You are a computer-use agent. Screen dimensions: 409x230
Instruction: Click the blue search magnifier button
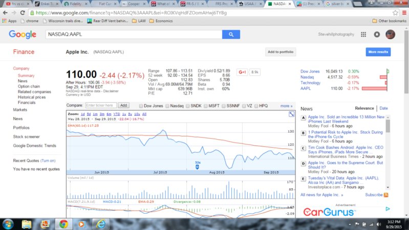point(231,34)
